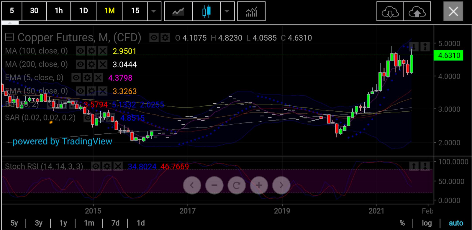Image resolution: width=472 pixels, height=230 pixels.
Task: Hide the EMA 5 indicator
Action: (x=76, y=78)
